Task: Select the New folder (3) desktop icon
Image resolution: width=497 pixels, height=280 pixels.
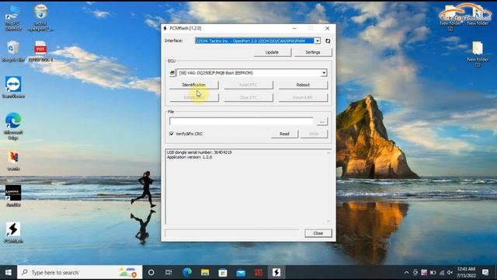Action: (478, 54)
